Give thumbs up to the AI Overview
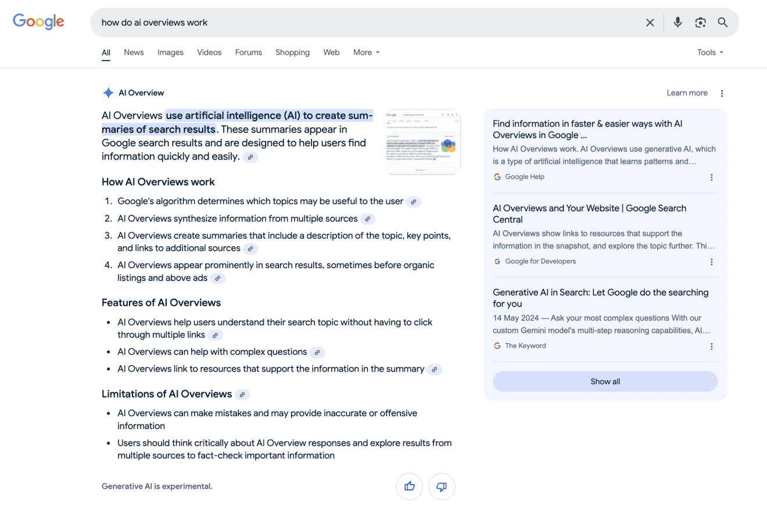This screenshot has height=505, width=767. (410, 486)
